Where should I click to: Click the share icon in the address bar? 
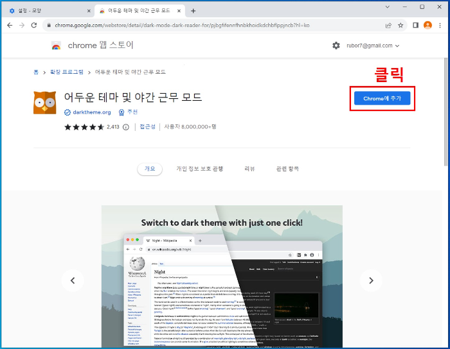click(388, 25)
